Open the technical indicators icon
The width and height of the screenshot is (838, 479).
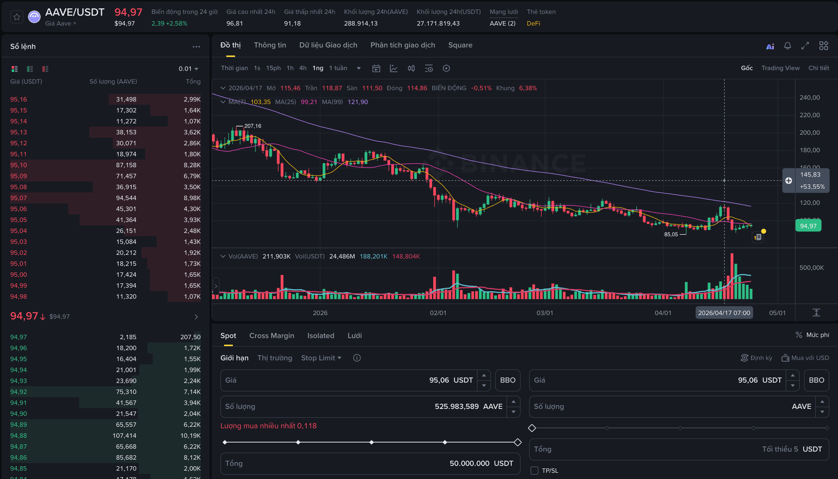(x=394, y=68)
